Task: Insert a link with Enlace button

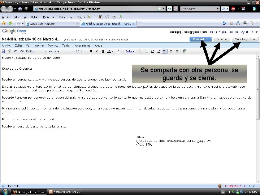Action: (x=130, y=51)
